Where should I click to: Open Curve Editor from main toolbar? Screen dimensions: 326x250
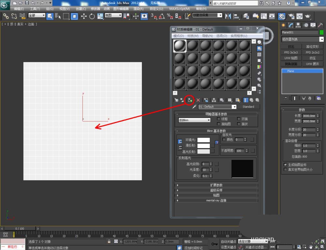(x=264, y=16)
